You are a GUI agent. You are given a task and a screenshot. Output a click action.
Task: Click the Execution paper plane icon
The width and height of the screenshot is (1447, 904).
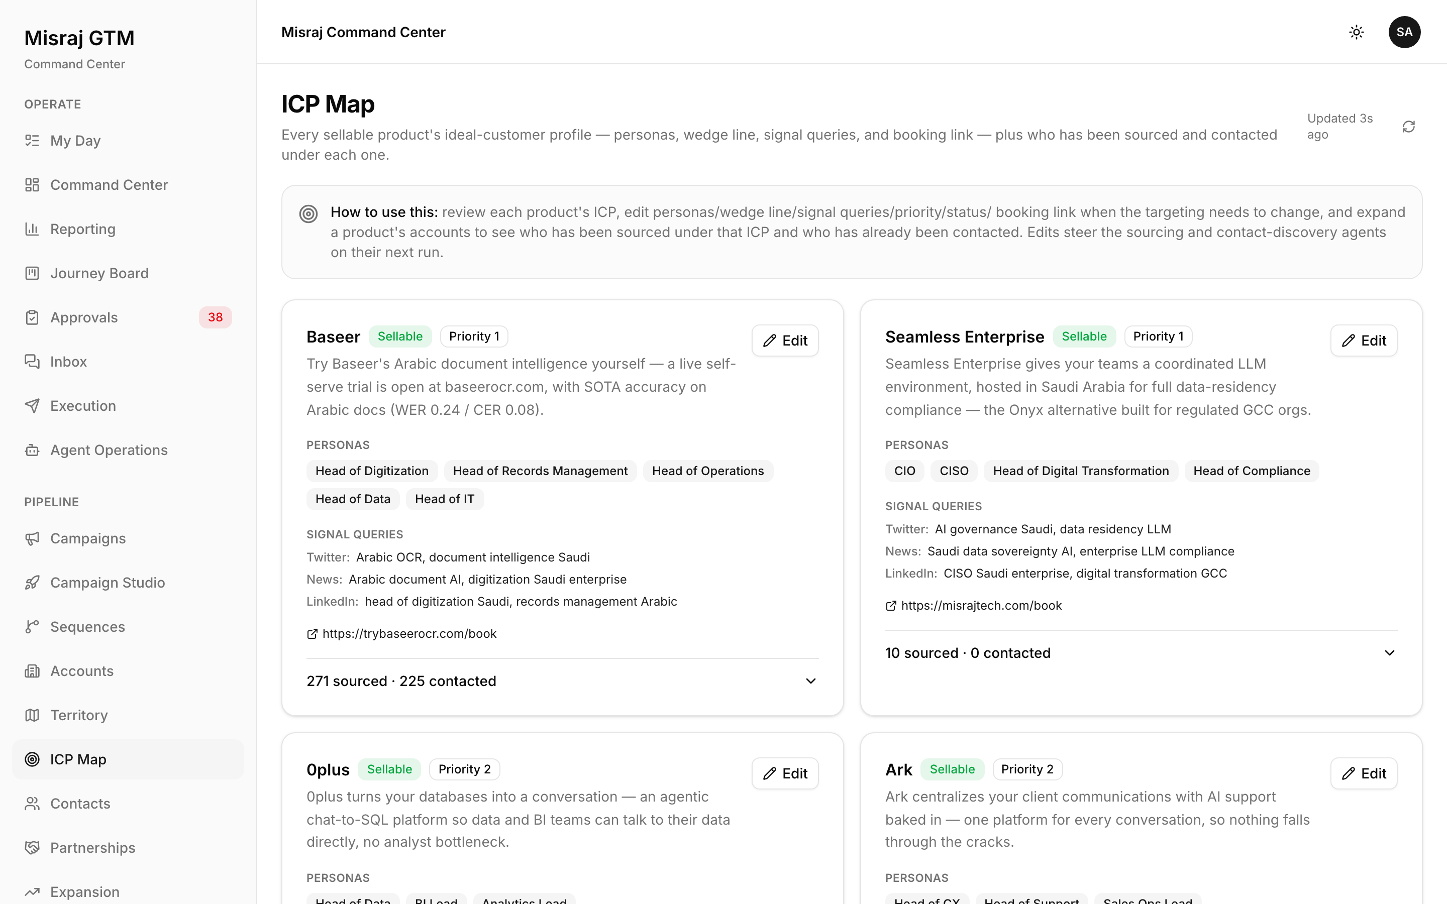click(32, 406)
